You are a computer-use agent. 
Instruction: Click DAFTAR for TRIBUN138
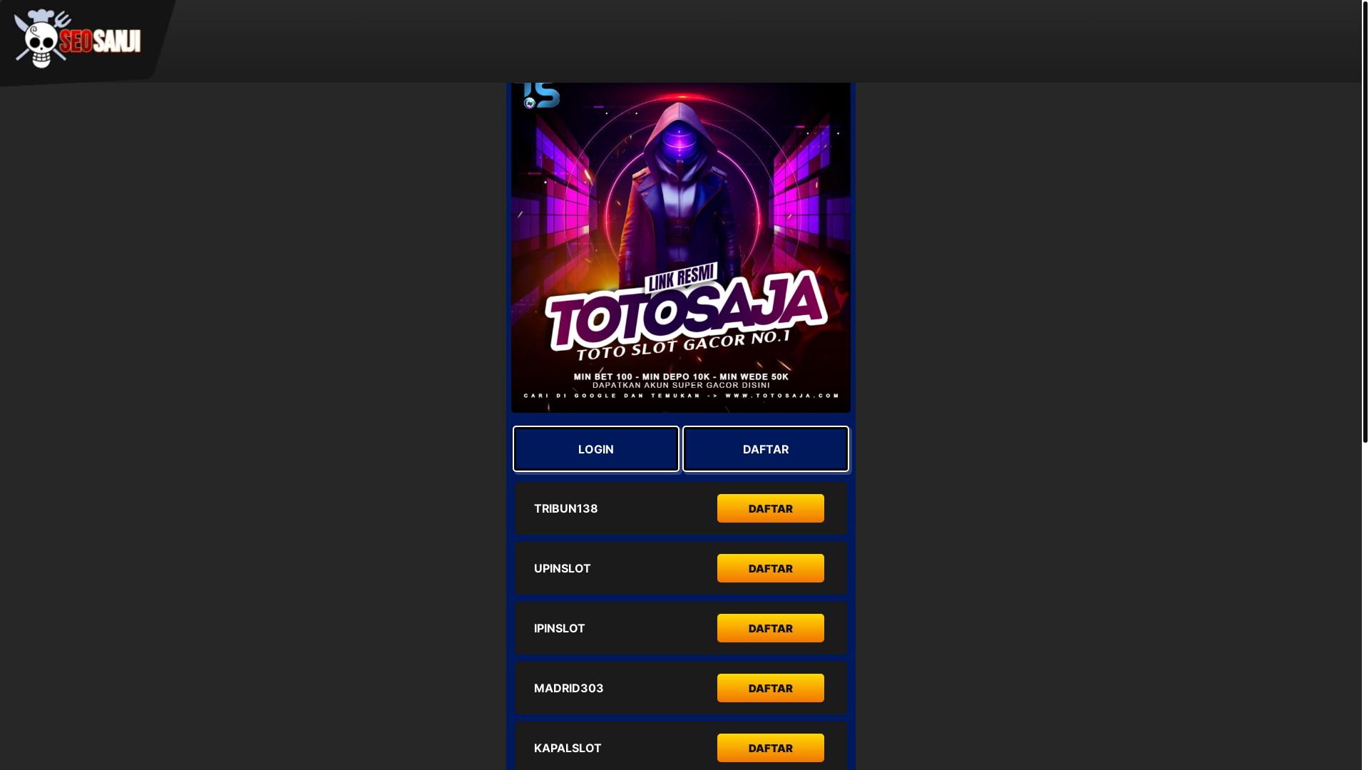pos(771,508)
